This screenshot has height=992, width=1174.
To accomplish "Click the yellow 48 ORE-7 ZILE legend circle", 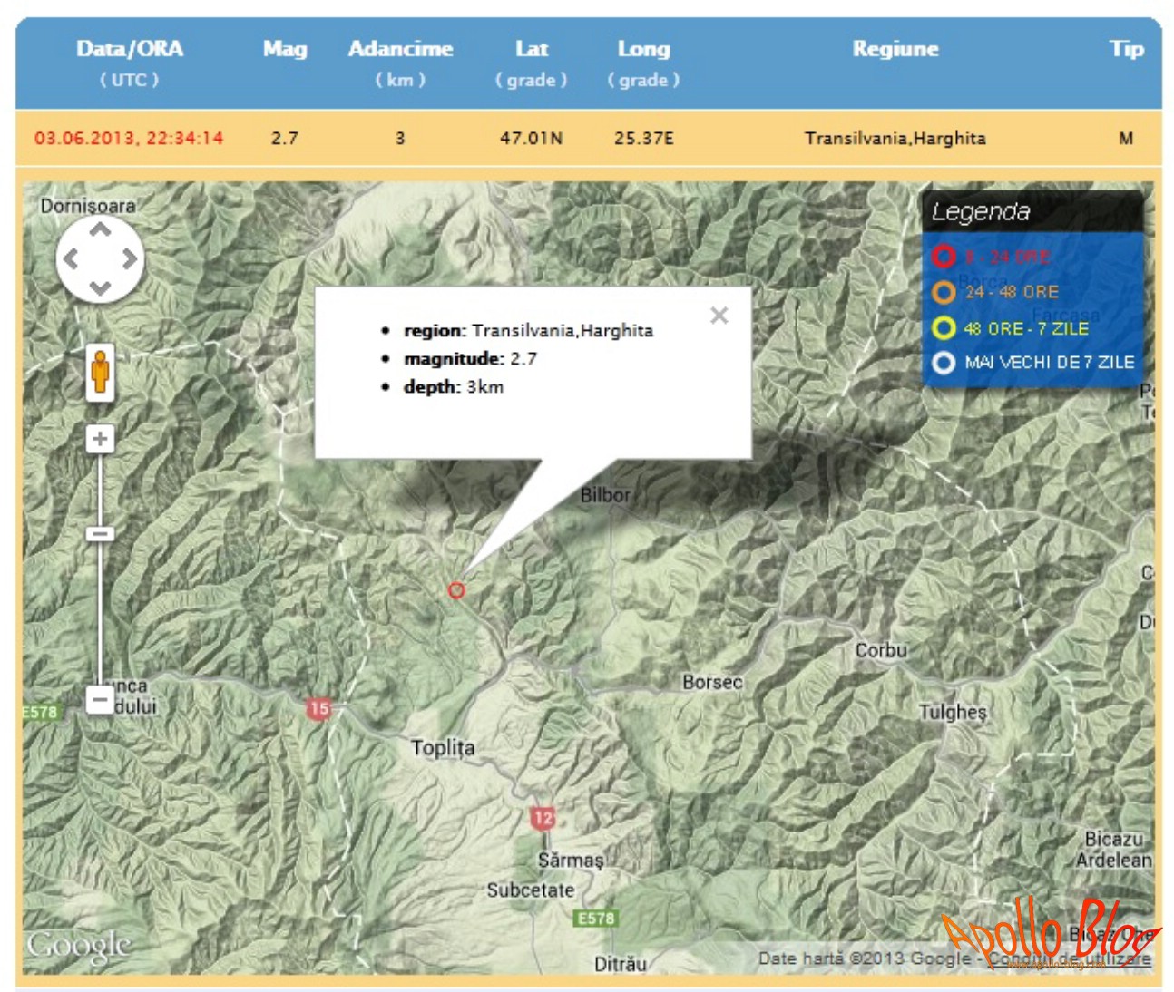I will (x=944, y=327).
